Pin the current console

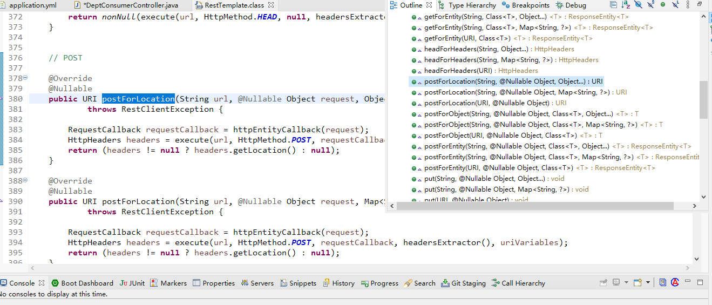pyautogui.click(x=603, y=282)
